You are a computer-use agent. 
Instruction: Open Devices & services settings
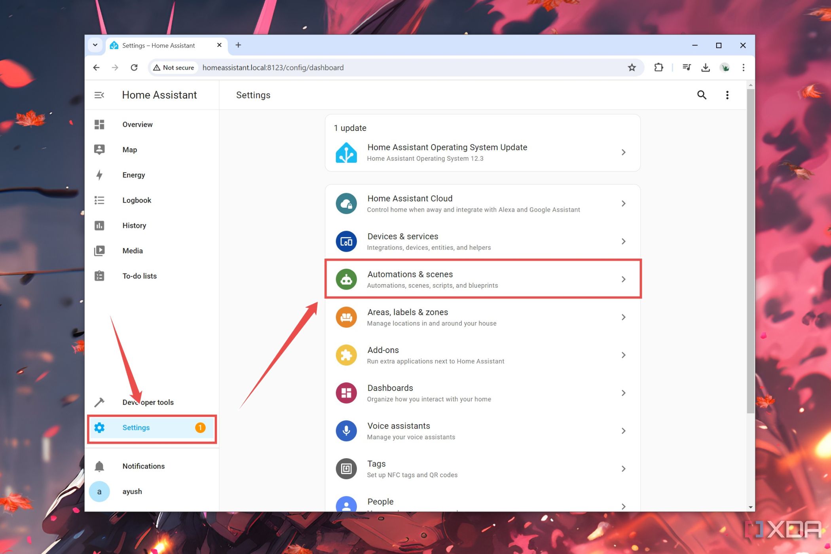tap(482, 241)
